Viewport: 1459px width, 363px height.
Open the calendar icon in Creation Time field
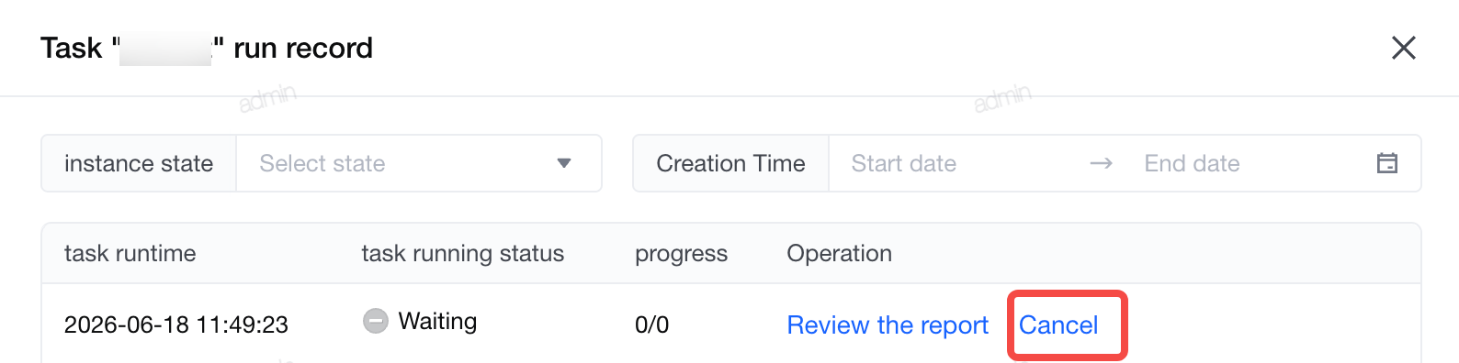(x=1387, y=163)
